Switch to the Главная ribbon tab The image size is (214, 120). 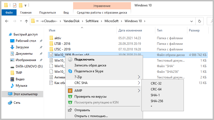pos(26,13)
